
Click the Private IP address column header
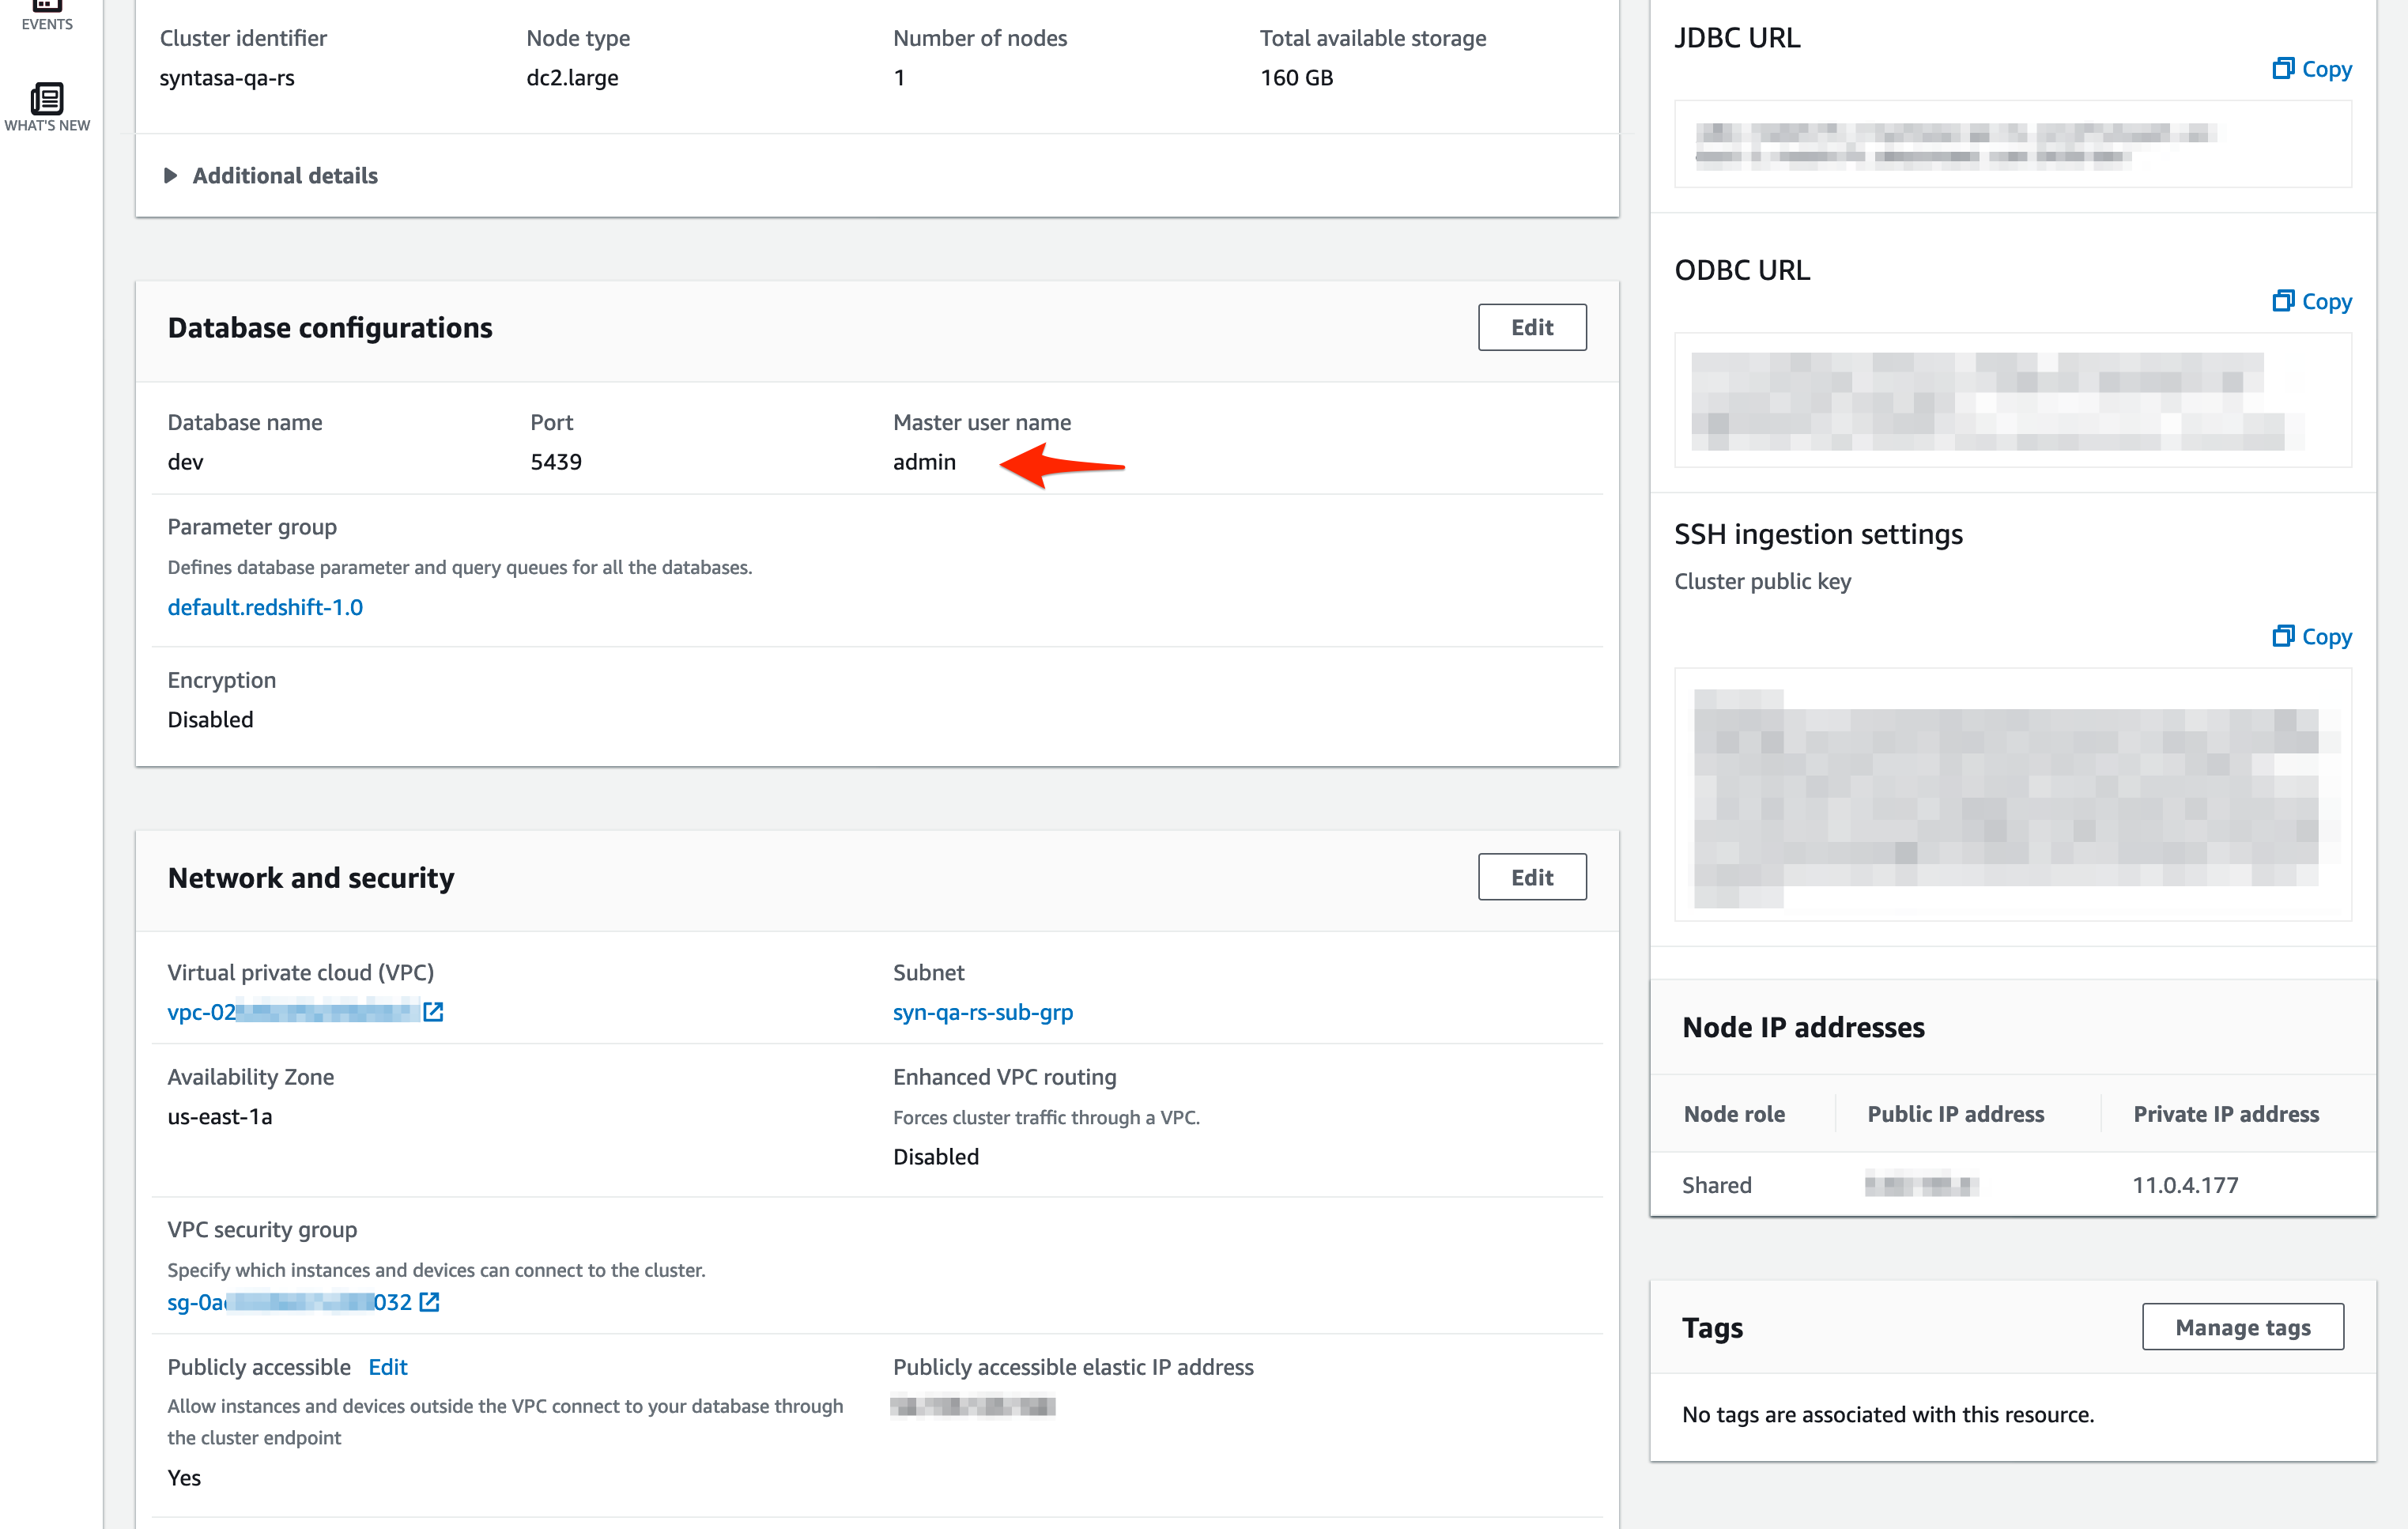(x=2225, y=1114)
